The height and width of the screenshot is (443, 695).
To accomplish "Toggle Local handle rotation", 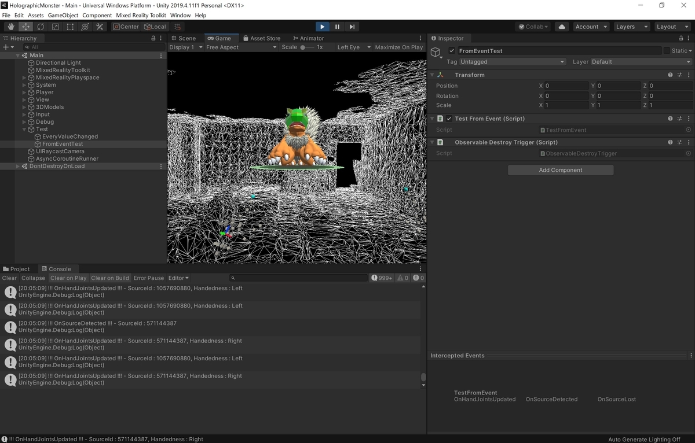I will [155, 27].
